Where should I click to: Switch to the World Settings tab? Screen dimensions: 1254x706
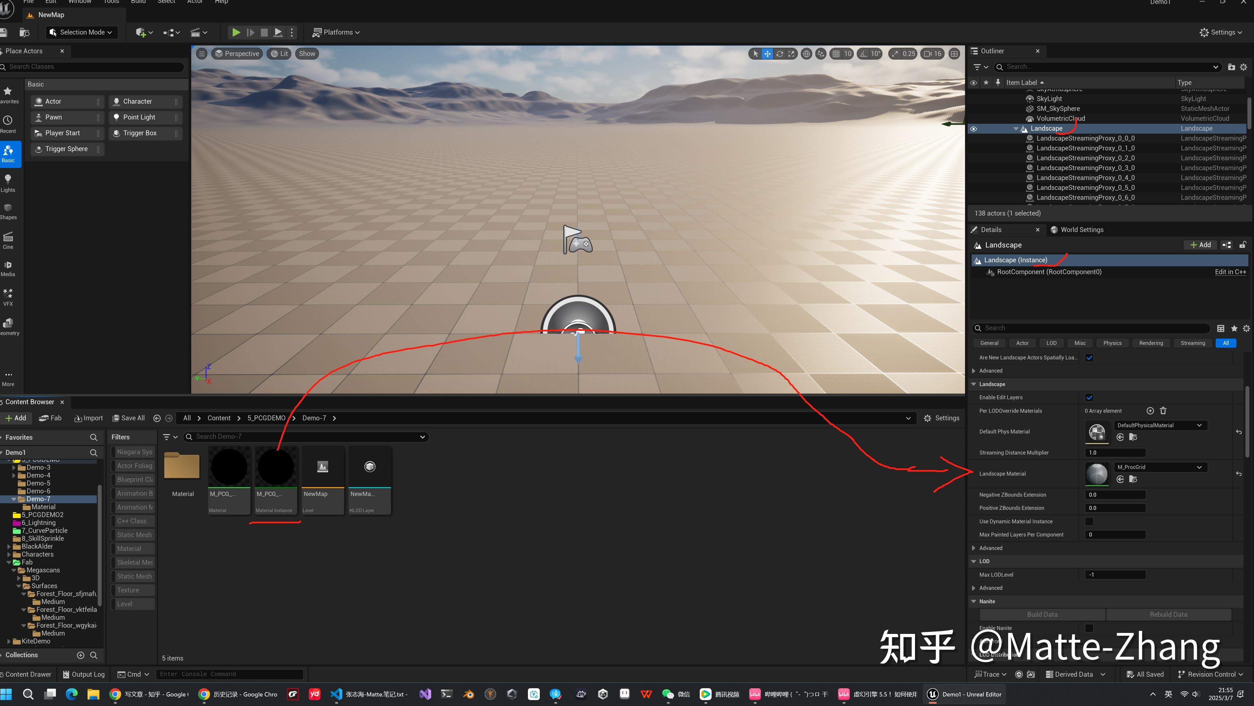click(1082, 229)
